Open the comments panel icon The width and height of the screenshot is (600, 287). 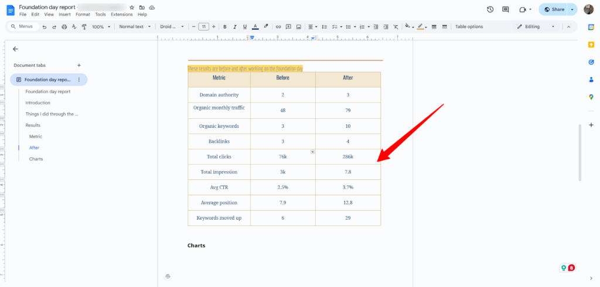click(506, 9)
